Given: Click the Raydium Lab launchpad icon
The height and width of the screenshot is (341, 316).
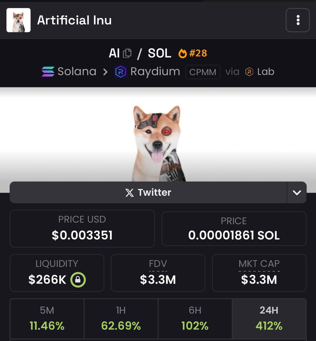Looking at the screenshot, I should [249, 72].
